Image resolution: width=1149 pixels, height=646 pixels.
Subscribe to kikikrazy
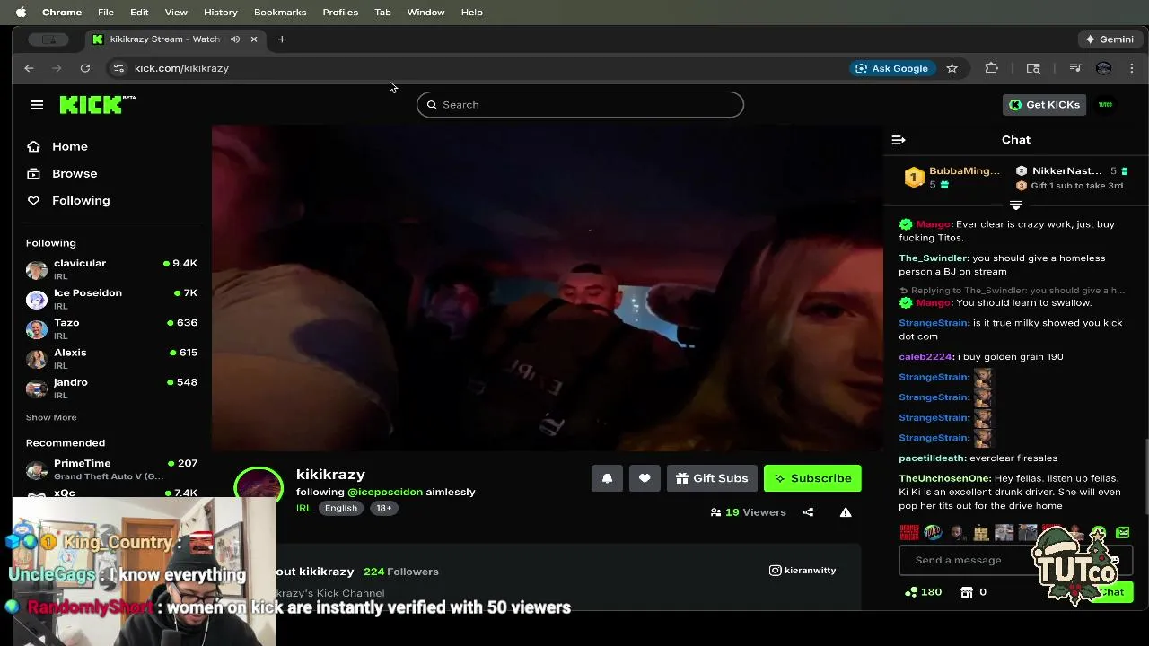(812, 478)
